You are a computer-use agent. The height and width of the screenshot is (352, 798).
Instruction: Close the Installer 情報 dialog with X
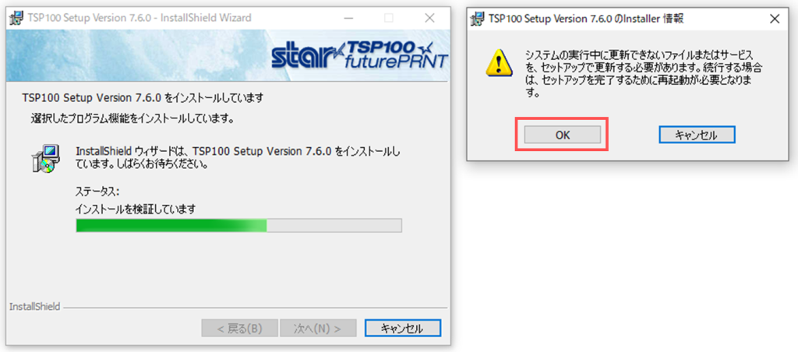[774, 19]
